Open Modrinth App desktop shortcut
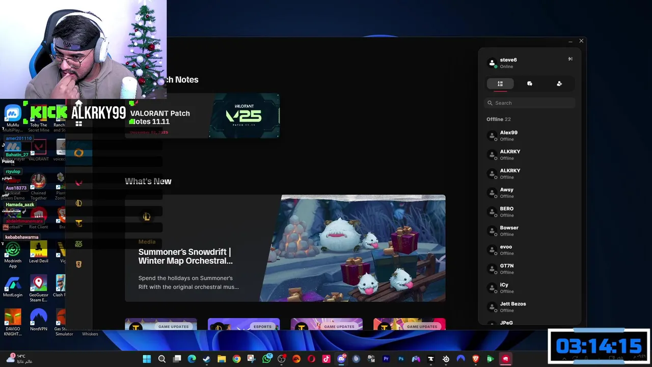This screenshot has width=652, height=367. tap(13, 255)
